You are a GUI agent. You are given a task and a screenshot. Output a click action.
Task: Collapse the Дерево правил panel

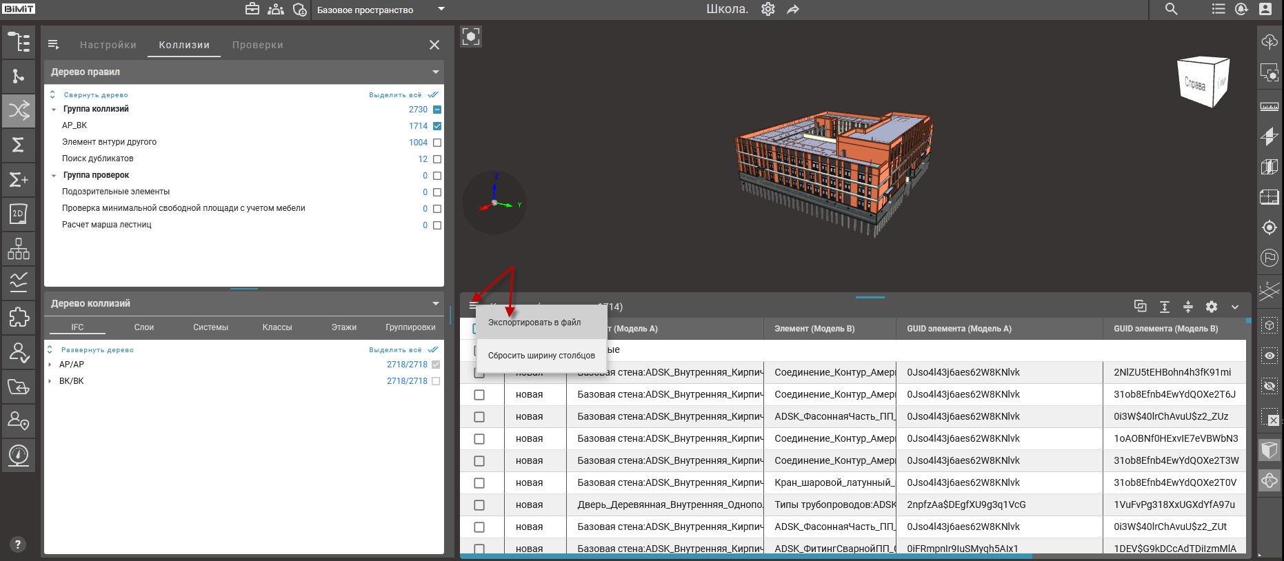tap(435, 72)
